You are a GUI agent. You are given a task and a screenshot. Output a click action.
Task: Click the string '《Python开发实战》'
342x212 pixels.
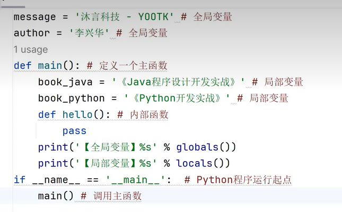click(x=177, y=99)
